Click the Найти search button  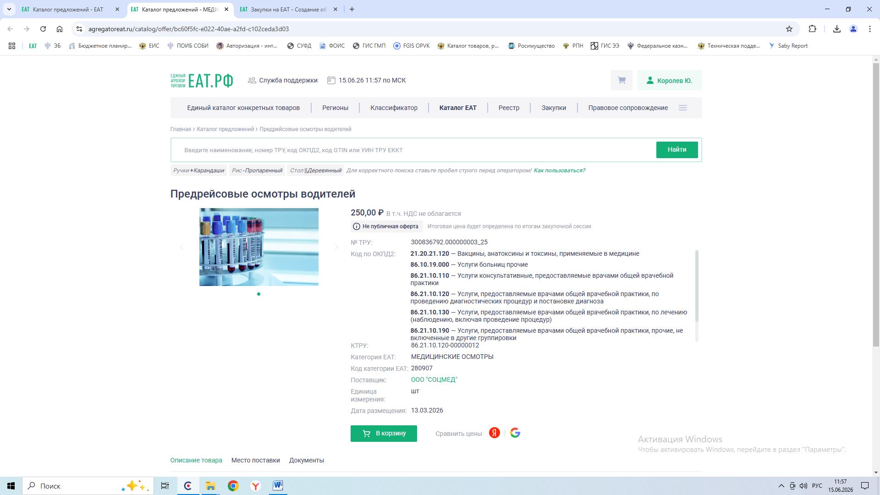[x=677, y=150]
